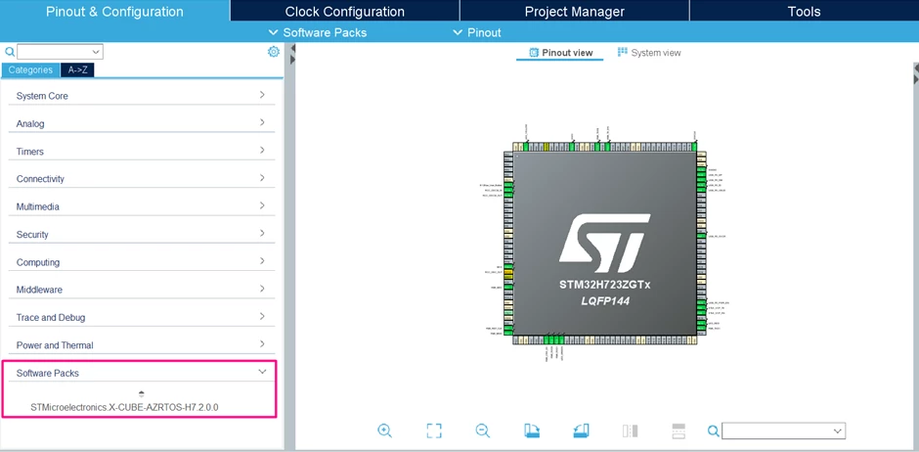Screen dimensions: 919x452
Task: Expand the System Core category
Action: [141, 96]
